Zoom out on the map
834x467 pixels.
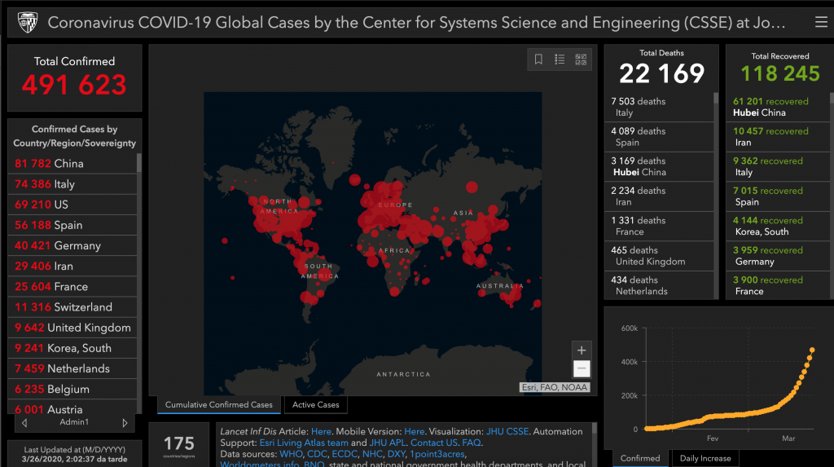pyautogui.click(x=581, y=368)
